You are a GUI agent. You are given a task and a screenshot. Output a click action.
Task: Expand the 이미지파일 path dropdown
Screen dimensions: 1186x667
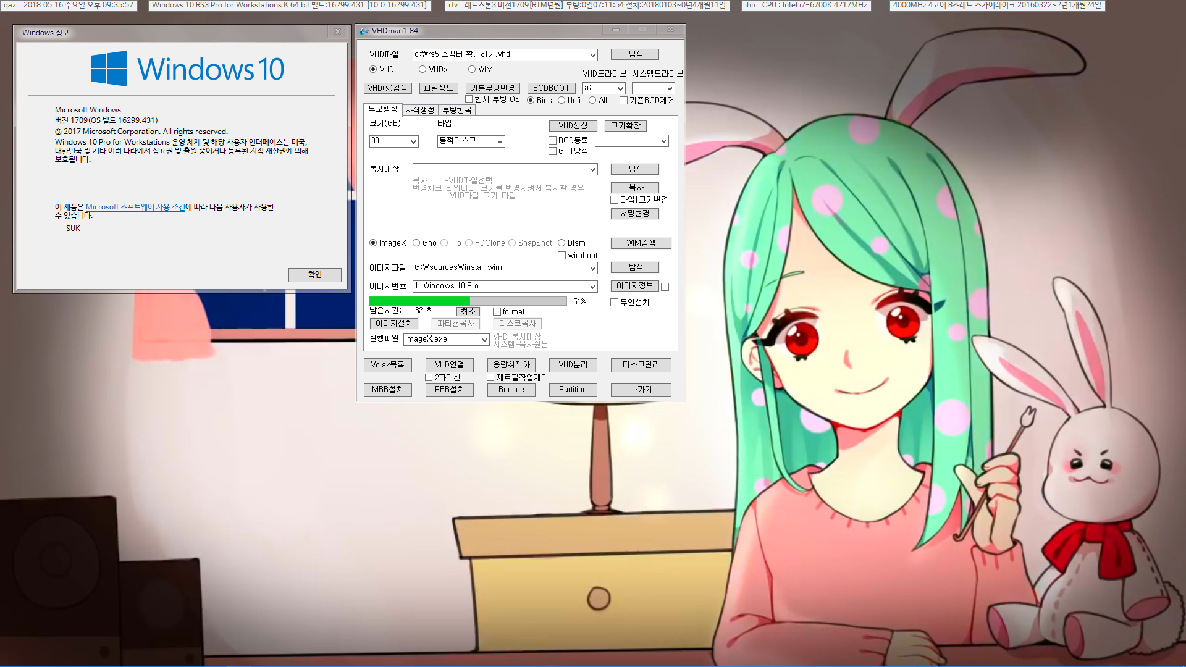tap(592, 268)
